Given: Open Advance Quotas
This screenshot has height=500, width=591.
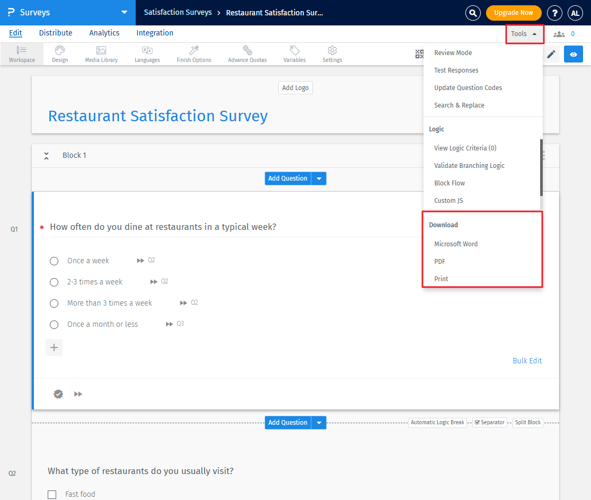Looking at the screenshot, I should pyautogui.click(x=247, y=53).
